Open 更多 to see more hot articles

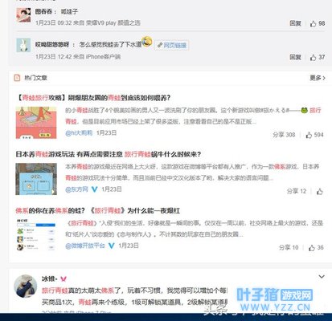pos(318,78)
